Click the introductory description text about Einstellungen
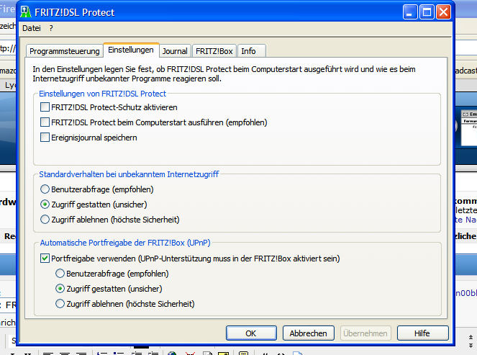 click(x=224, y=73)
